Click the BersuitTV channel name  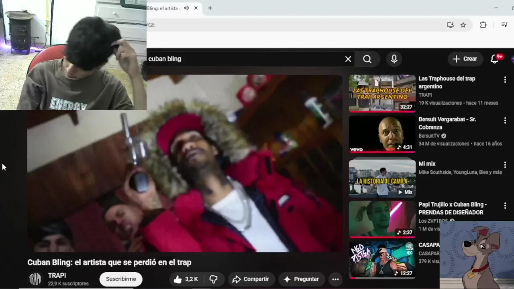(x=429, y=136)
